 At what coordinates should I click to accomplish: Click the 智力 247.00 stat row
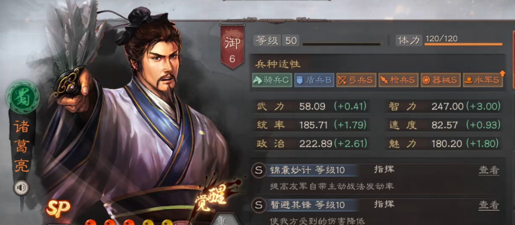click(x=444, y=106)
